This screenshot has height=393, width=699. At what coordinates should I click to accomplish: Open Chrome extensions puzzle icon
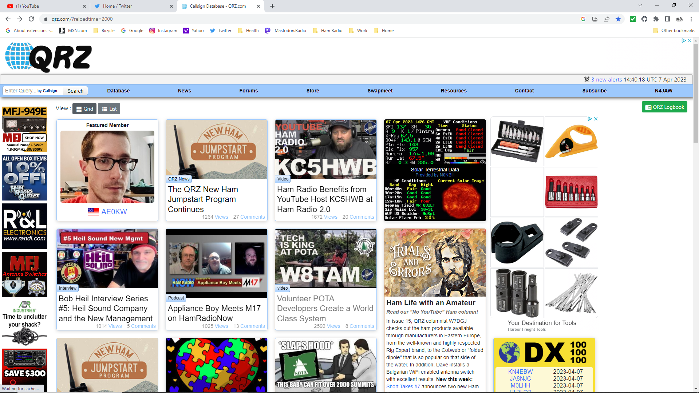[656, 19]
